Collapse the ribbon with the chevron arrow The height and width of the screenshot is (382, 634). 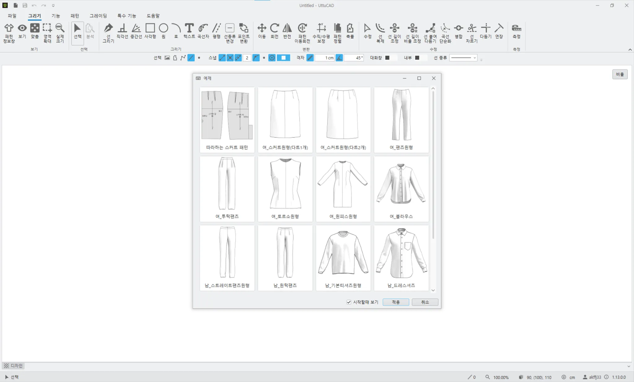(630, 50)
